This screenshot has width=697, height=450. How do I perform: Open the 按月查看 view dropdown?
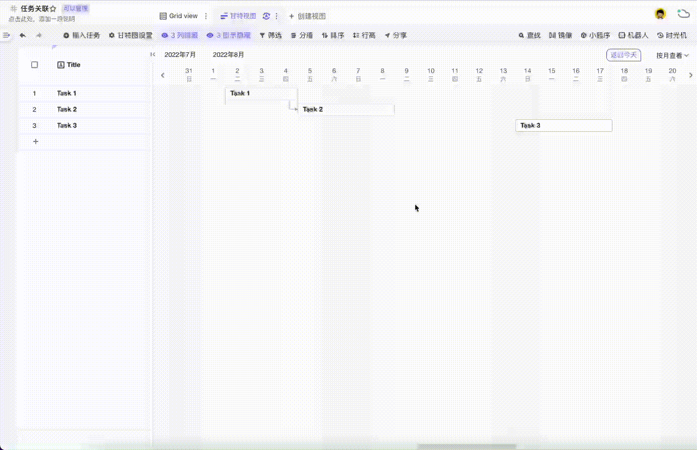click(x=672, y=55)
